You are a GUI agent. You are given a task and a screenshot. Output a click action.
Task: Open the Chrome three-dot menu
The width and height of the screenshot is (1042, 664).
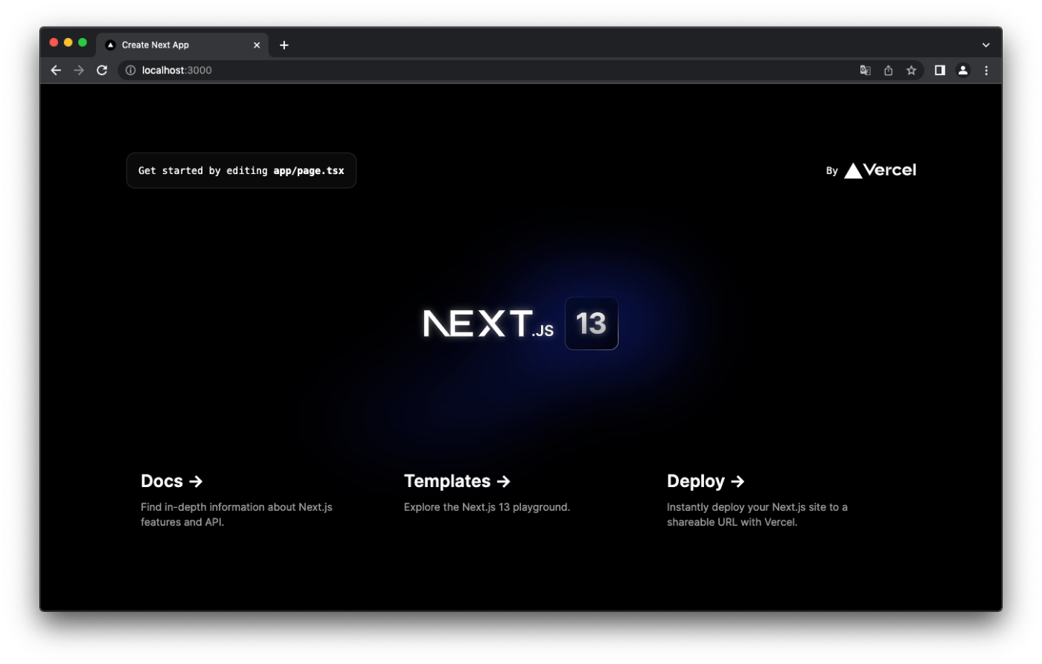(986, 70)
